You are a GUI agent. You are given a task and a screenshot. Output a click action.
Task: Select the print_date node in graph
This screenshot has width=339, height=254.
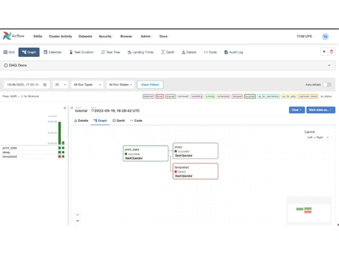click(146, 153)
